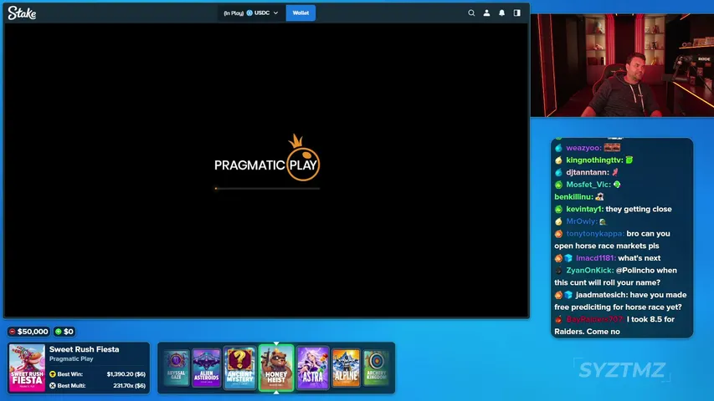This screenshot has width=714, height=401.
Task: Click badge icon beside kevintay1
Action: (558, 209)
